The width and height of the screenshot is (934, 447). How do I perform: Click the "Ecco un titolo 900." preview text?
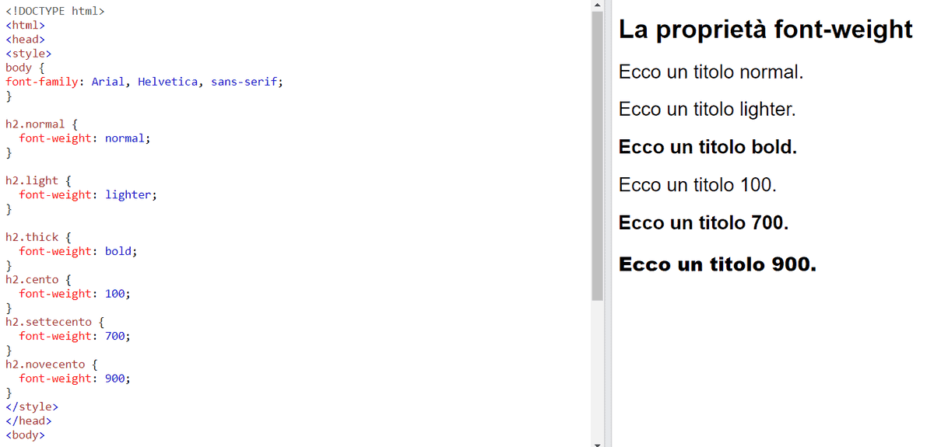pyautogui.click(x=718, y=264)
